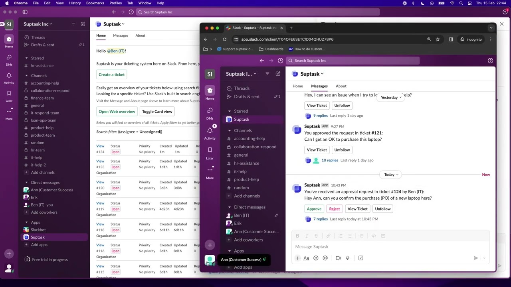Toggle bold formatting in composer
511x287 pixels.
[x=297, y=236]
